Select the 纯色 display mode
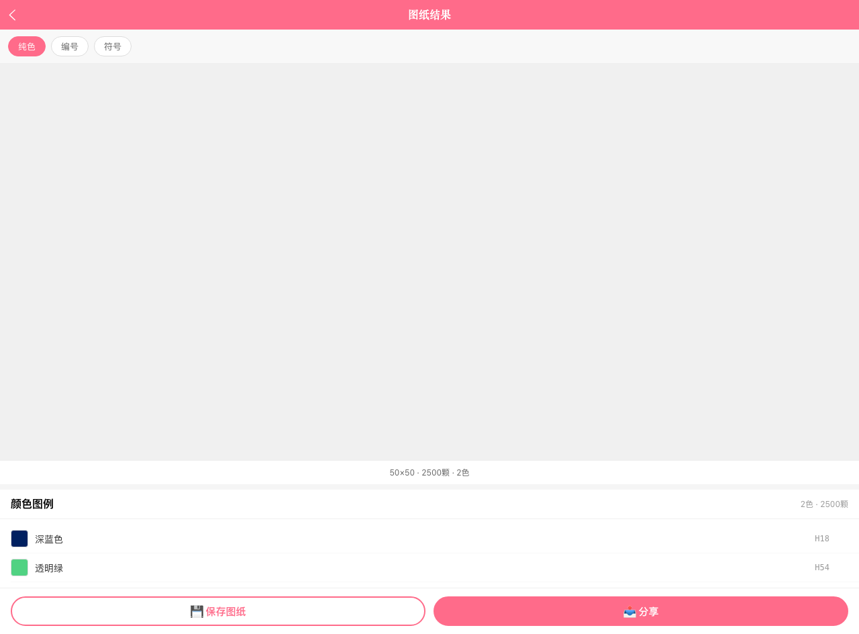 [x=27, y=46]
